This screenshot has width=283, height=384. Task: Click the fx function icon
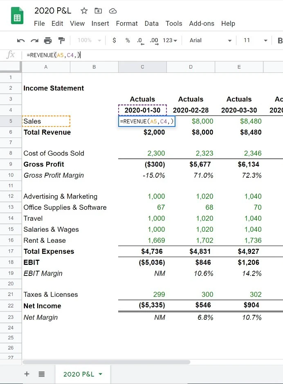click(11, 54)
